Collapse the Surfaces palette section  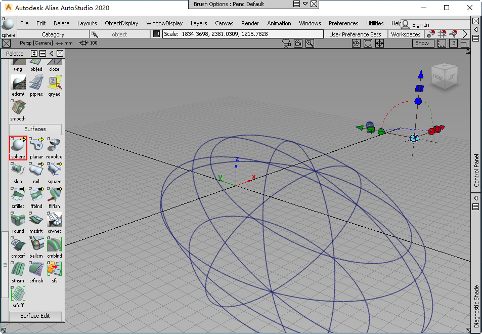35,129
